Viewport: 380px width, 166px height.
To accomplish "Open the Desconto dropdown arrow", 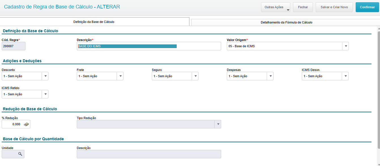I will point(45,76).
